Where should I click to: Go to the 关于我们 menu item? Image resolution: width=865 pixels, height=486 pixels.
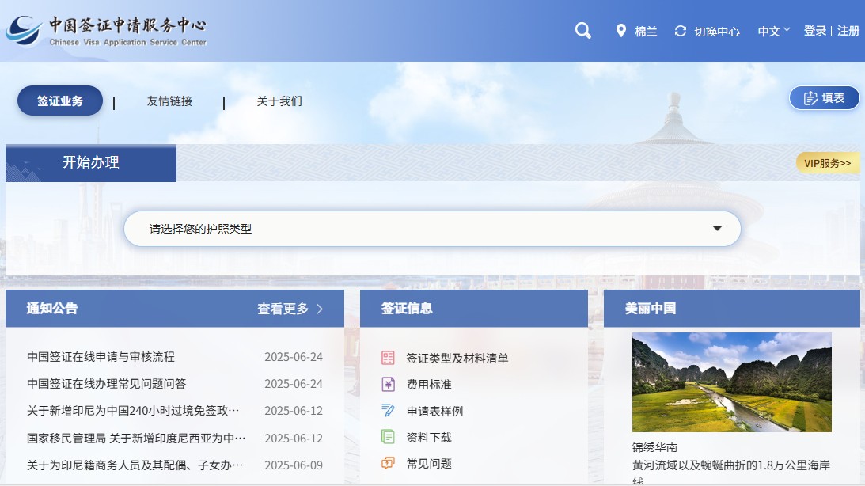279,101
